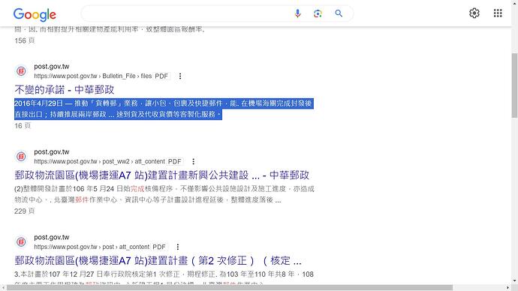Screen dimensions: 518x291
Task: Click the vertical scrollbar thumb
Action: pos(514,85)
